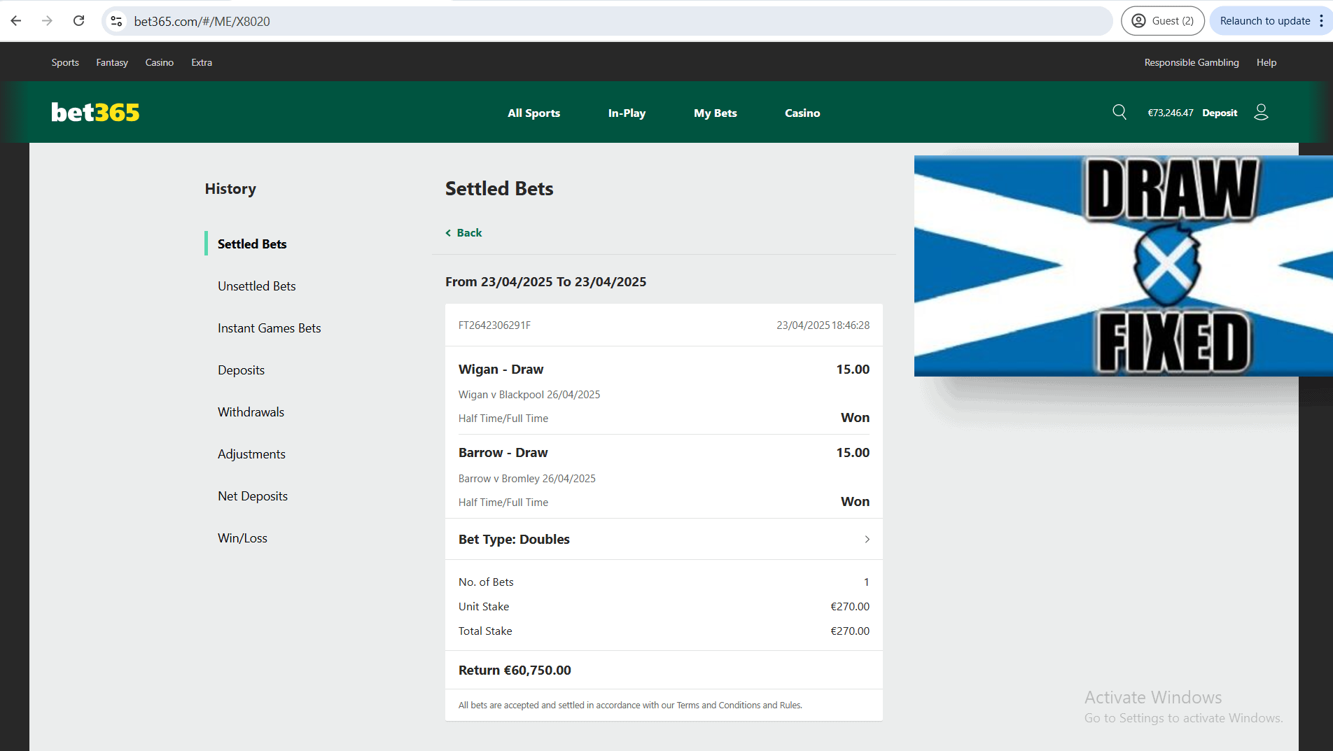Viewport: 1333px width, 751px height.
Task: Open Responsible Gambling link
Action: pyautogui.click(x=1192, y=62)
